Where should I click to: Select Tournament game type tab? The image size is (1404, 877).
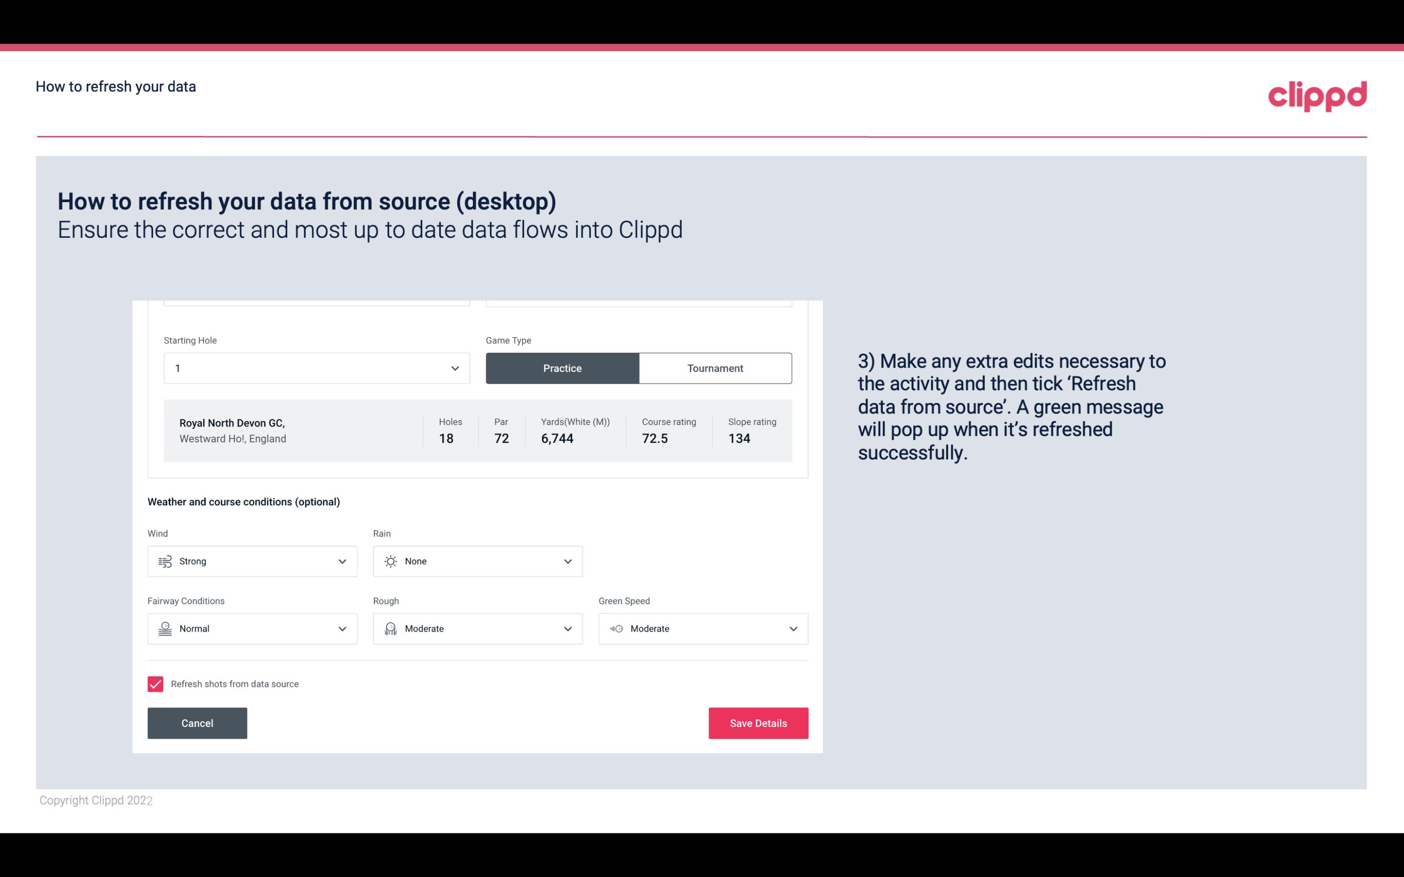pyautogui.click(x=715, y=368)
